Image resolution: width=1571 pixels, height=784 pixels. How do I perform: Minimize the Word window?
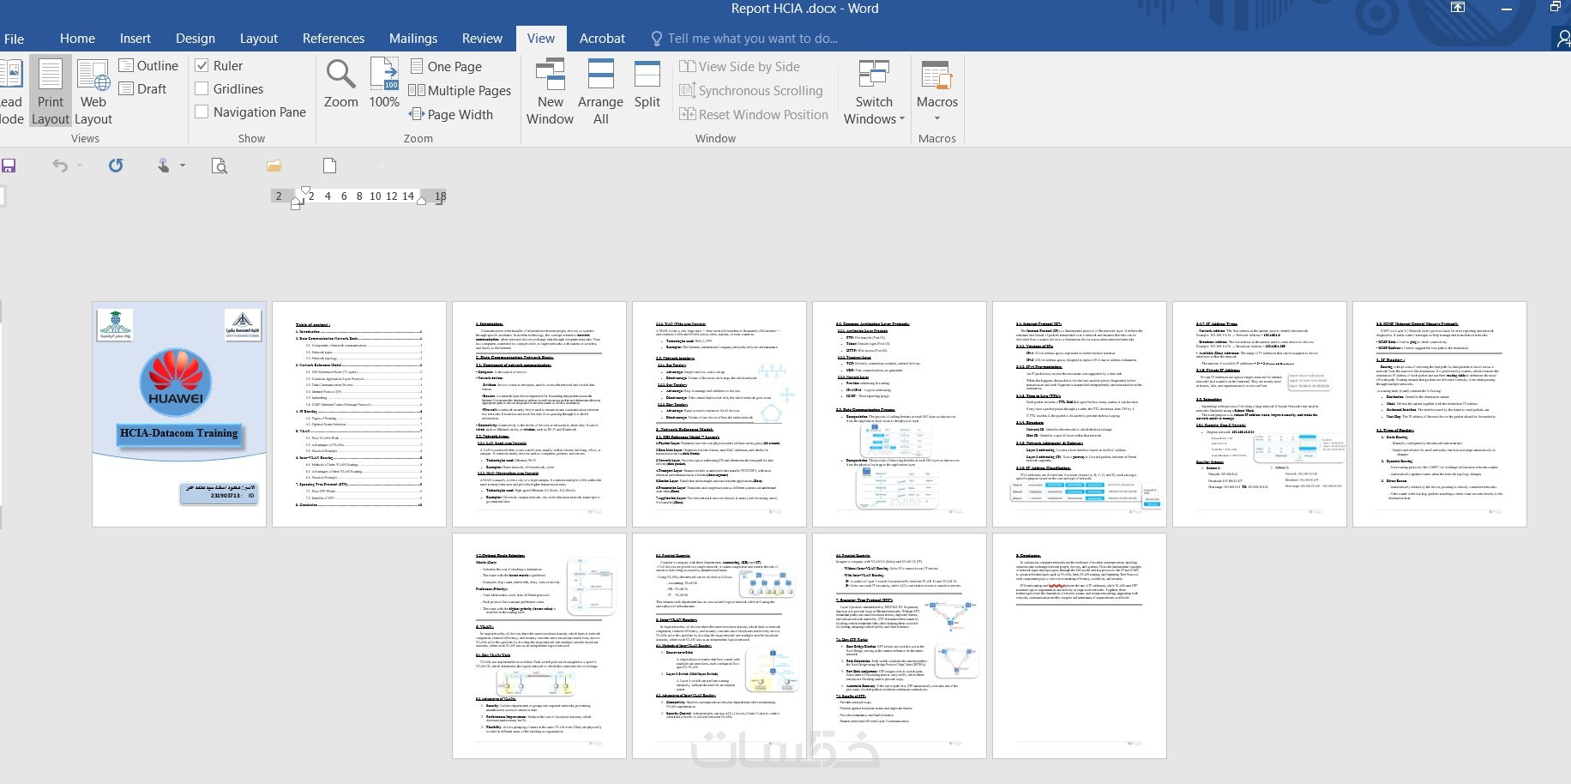[1506, 8]
